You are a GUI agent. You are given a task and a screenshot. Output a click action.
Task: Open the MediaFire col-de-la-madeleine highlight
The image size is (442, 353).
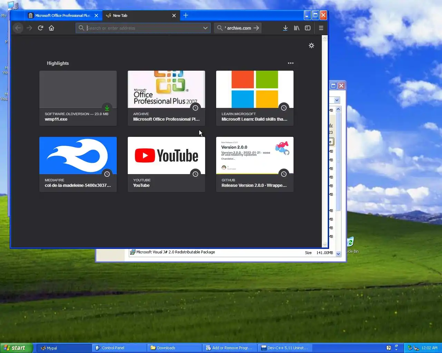78,164
